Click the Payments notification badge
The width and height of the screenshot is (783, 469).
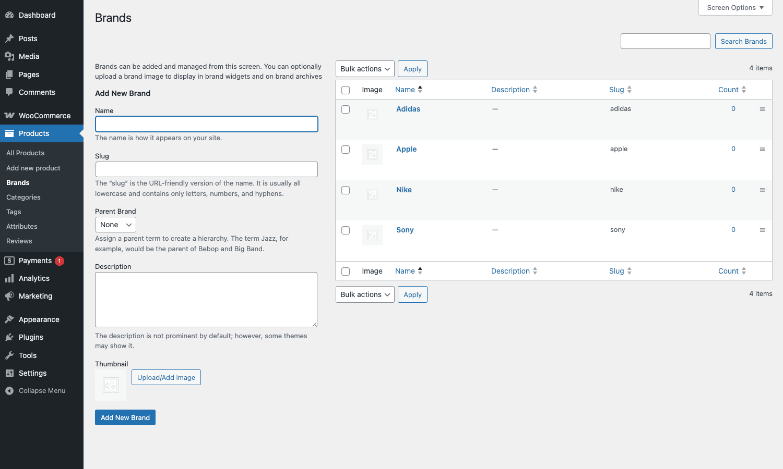pyautogui.click(x=60, y=261)
